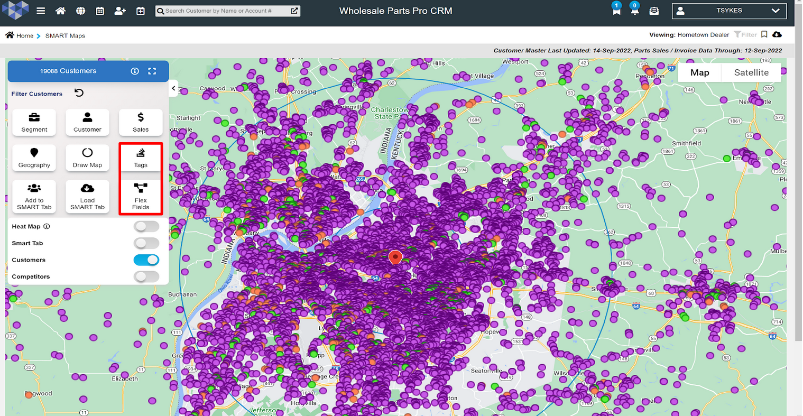The image size is (803, 416).
Task: Click the red location pin on map
Action: [395, 257]
